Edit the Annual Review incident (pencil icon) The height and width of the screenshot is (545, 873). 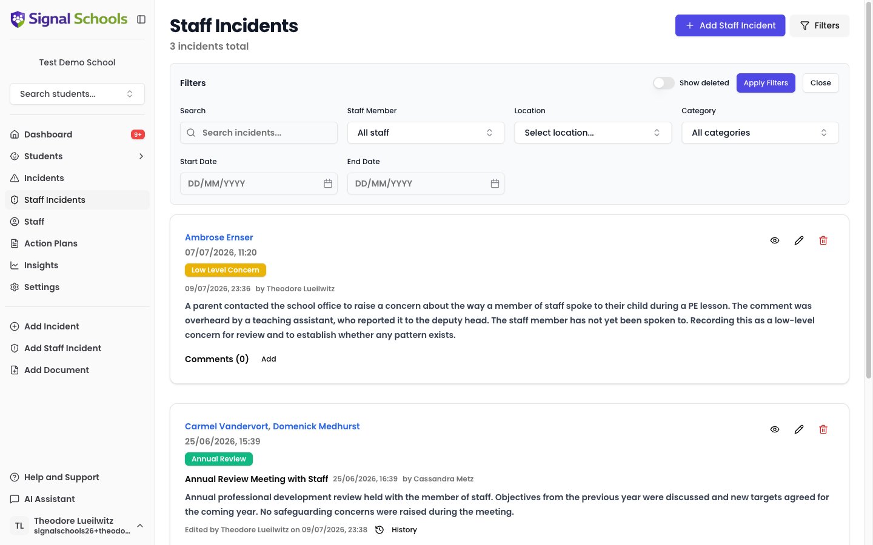click(799, 429)
